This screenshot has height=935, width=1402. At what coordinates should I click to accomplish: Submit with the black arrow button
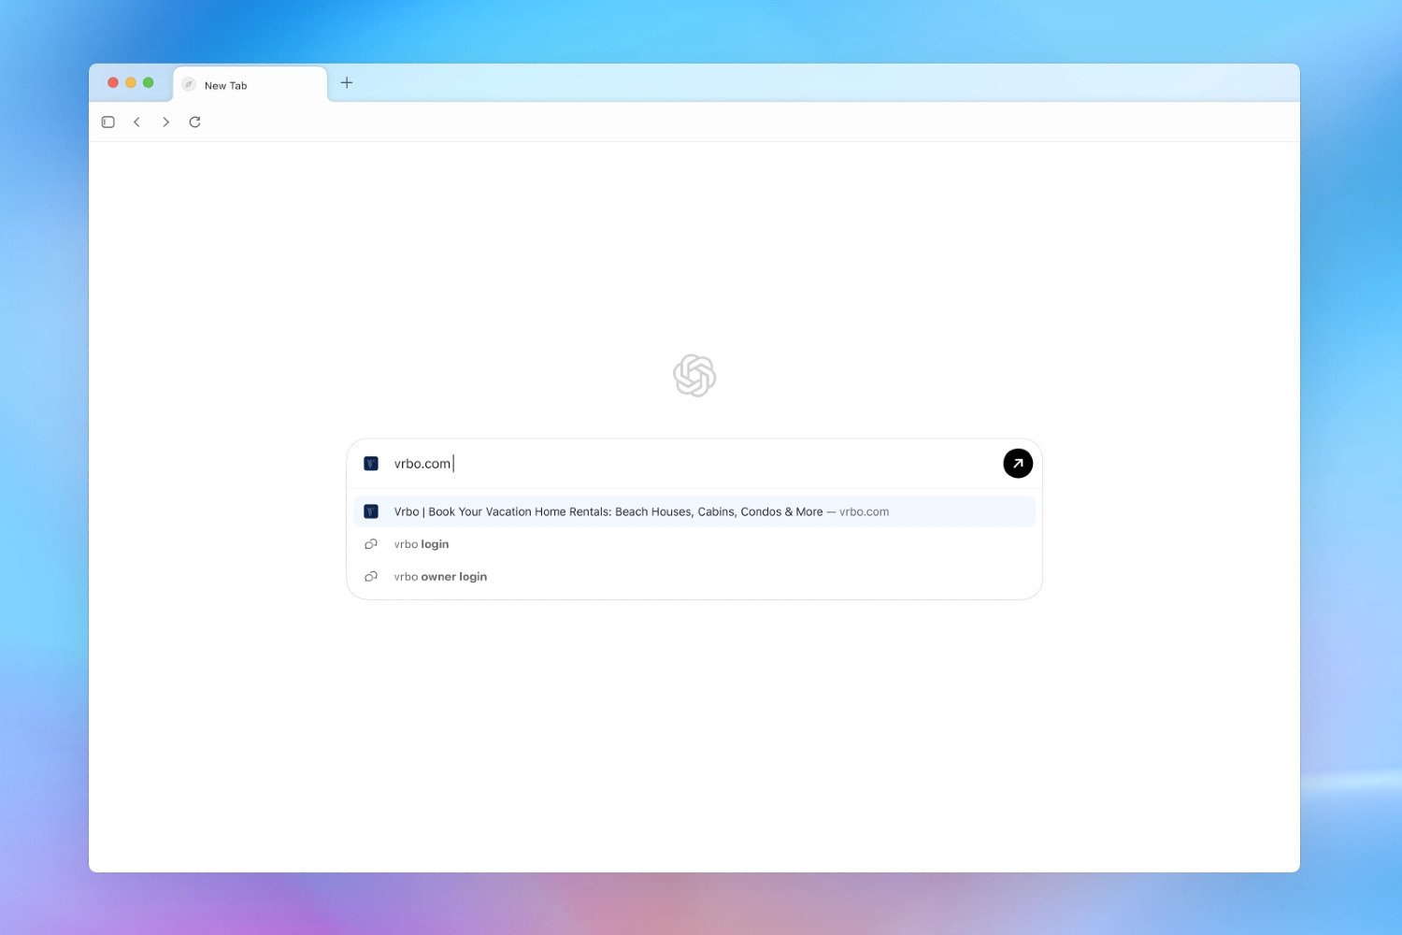coord(1017,463)
